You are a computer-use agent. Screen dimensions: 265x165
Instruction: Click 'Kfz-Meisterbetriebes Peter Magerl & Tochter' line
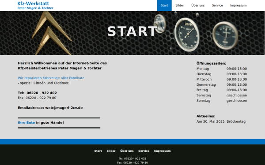[60, 68]
